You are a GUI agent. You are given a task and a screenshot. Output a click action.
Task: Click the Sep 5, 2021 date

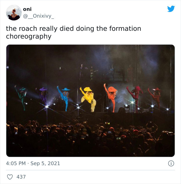tap(45, 164)
